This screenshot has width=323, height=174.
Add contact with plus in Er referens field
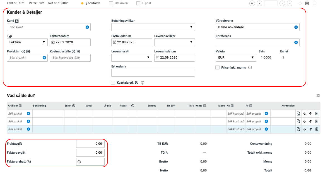coord(296,42)
